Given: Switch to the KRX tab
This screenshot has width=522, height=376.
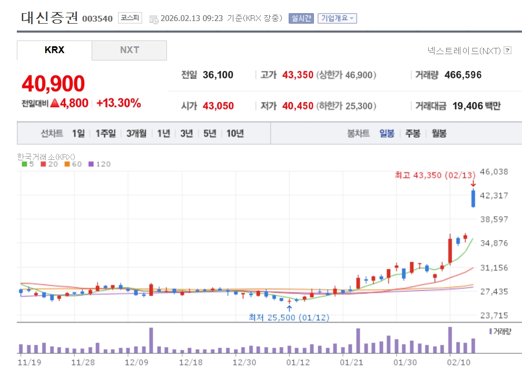Looking at the screenshot, I should [x=54, y=50].
